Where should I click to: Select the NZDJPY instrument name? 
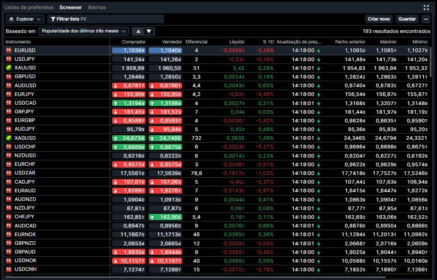tap(25, 208)
